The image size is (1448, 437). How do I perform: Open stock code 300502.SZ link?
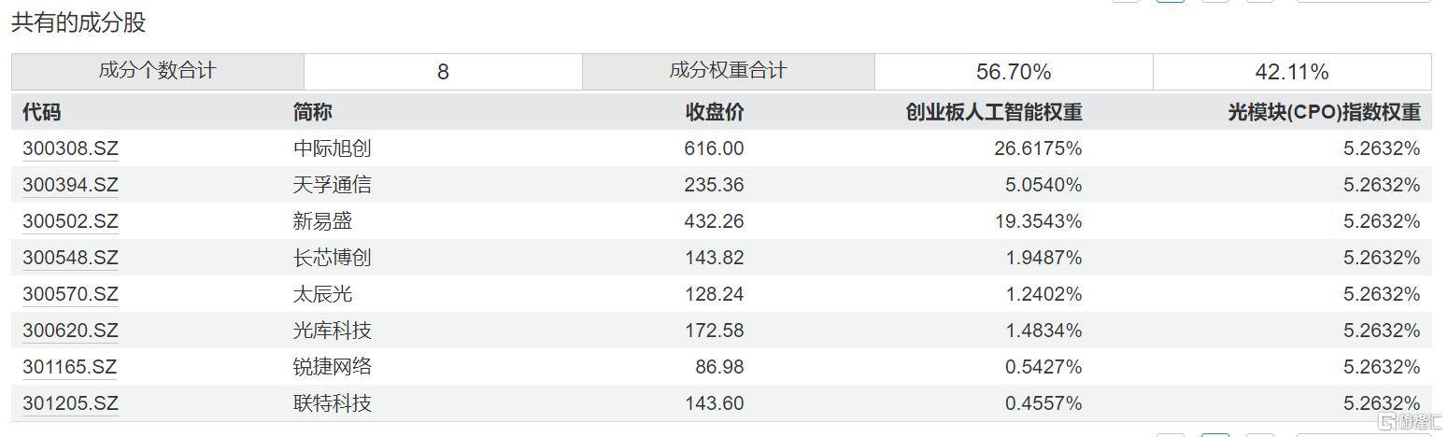[x=71, y=221]
